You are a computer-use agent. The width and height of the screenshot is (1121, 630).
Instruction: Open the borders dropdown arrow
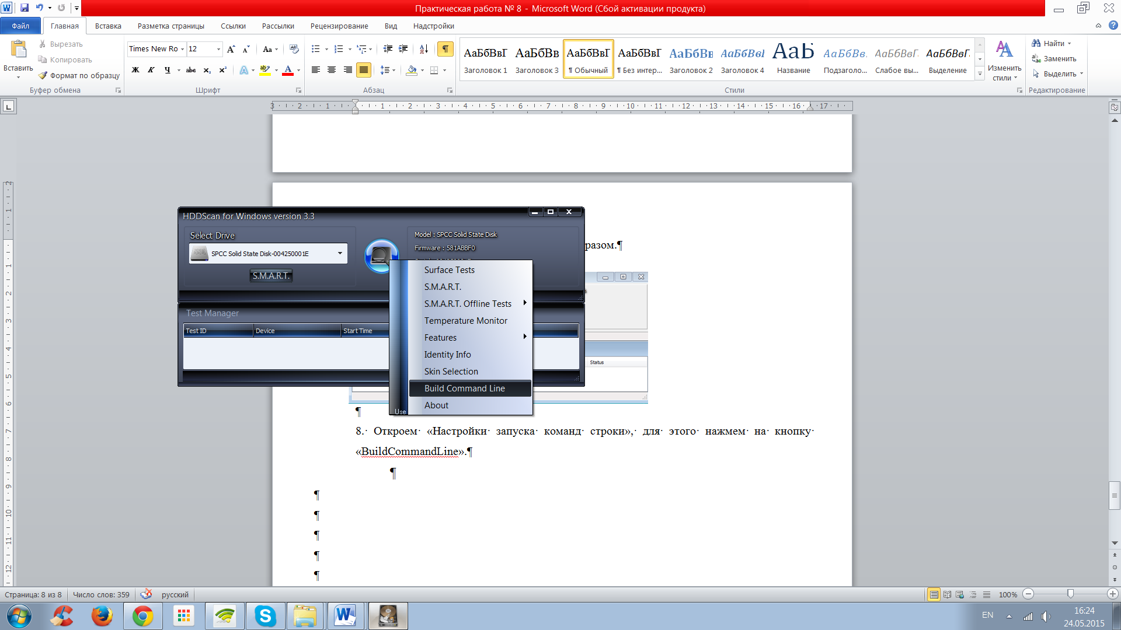click(445, 70)
